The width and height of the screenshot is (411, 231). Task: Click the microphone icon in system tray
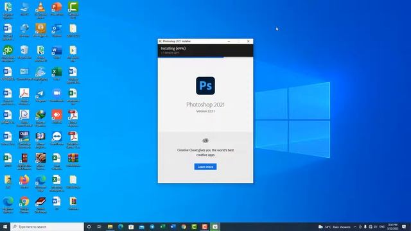pos(365,227)
